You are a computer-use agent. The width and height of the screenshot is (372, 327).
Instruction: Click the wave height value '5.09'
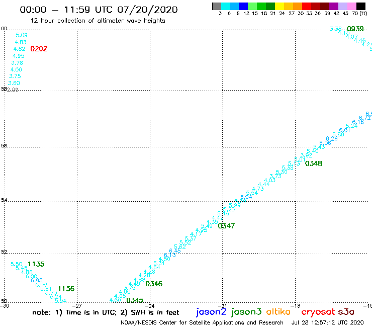[22, 35]
